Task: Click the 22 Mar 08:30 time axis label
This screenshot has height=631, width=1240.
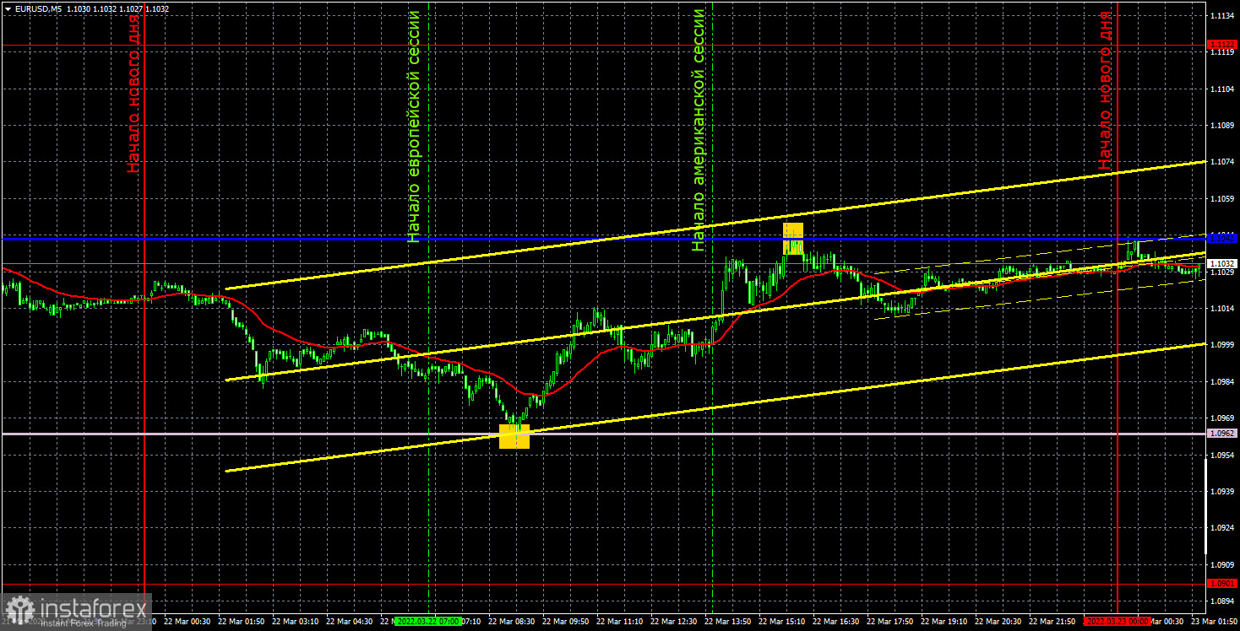Action: pyautogui.click(x=510, y=621)
